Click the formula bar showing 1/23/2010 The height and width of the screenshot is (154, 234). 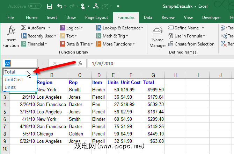pyautogui.click(x=157, y=63)
